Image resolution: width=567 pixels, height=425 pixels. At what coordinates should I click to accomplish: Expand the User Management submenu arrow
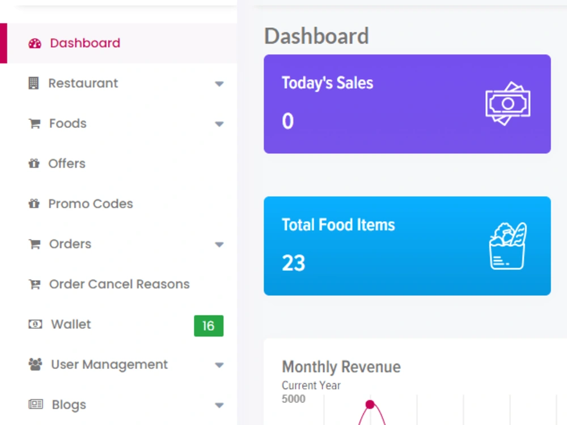219,365
